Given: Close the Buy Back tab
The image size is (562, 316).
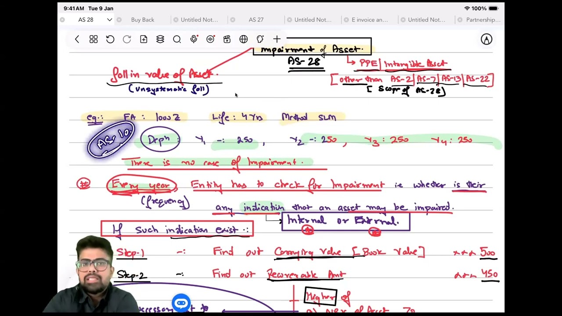Looking at the screenshot, I should coord(119,20).
